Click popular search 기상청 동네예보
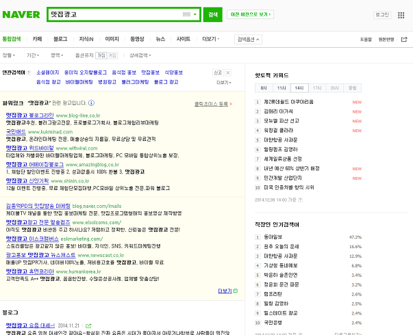The image size is (413, 335). point(281,265)
